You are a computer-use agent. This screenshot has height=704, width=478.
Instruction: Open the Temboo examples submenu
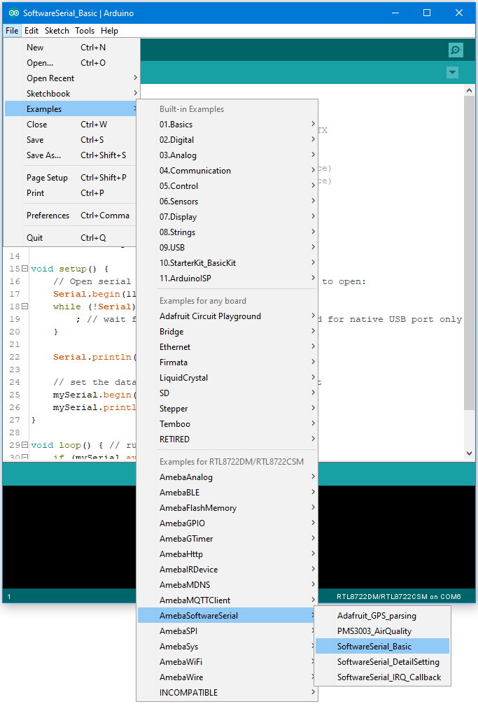pyautogui.click(x=227, y=424)
